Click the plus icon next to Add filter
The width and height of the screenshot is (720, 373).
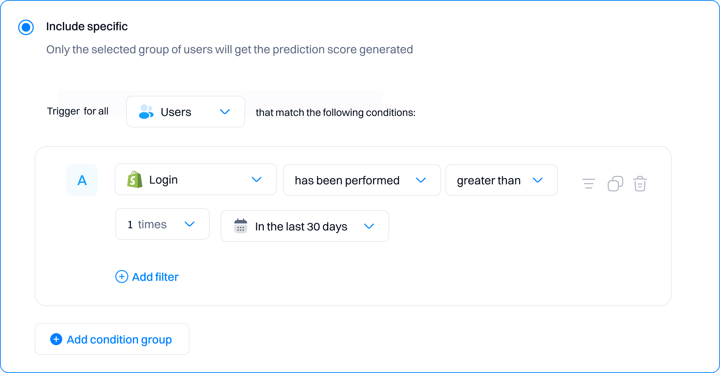coord(122,277)
